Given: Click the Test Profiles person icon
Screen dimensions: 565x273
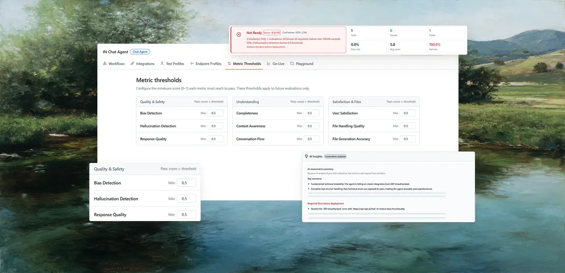Looking at the screenshot, I should (162, 64).
